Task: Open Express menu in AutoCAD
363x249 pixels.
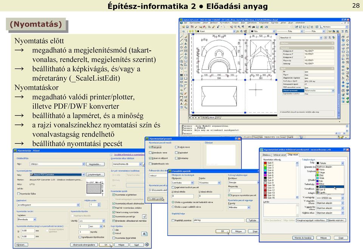Action: [275, 23]
